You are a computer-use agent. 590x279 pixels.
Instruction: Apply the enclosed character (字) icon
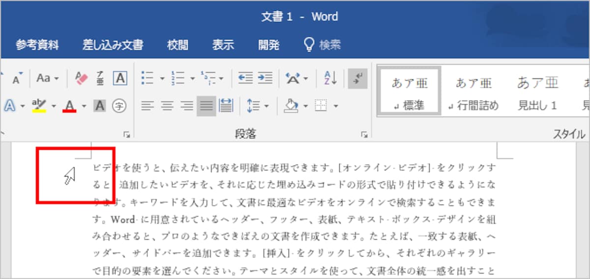(118, 105)
